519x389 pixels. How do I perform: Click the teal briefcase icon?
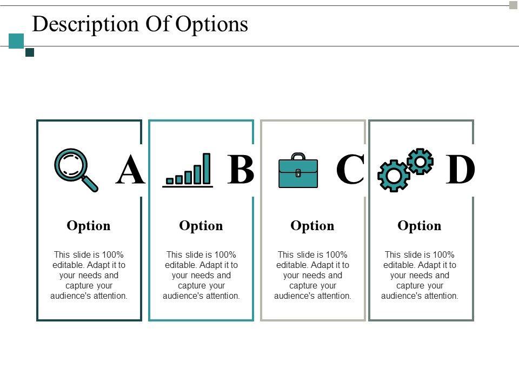(x=298, y=171)
